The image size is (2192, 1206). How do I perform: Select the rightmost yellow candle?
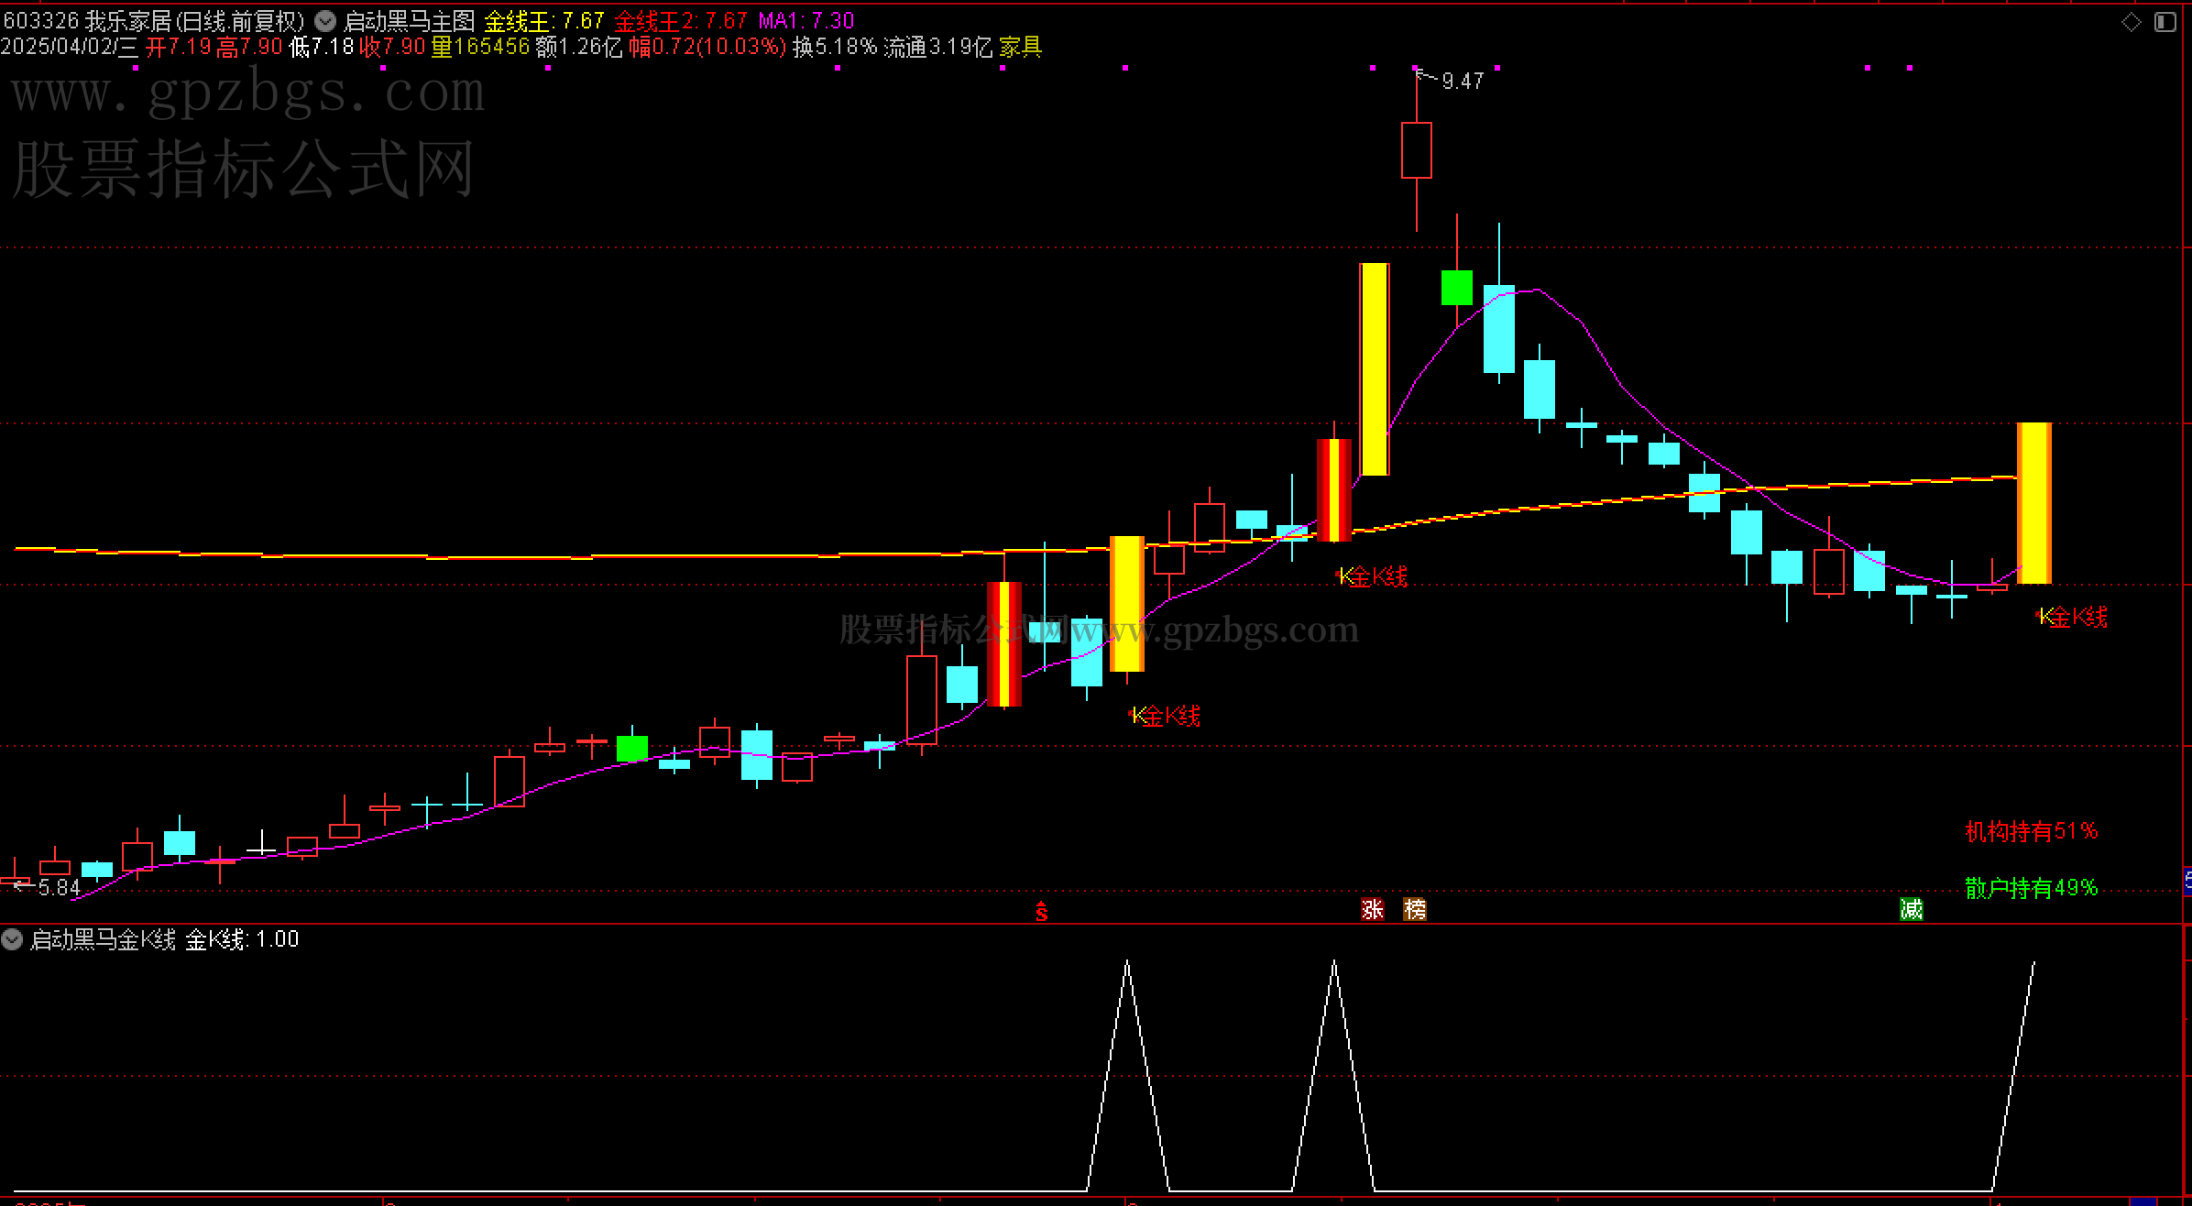(2034, 503)
